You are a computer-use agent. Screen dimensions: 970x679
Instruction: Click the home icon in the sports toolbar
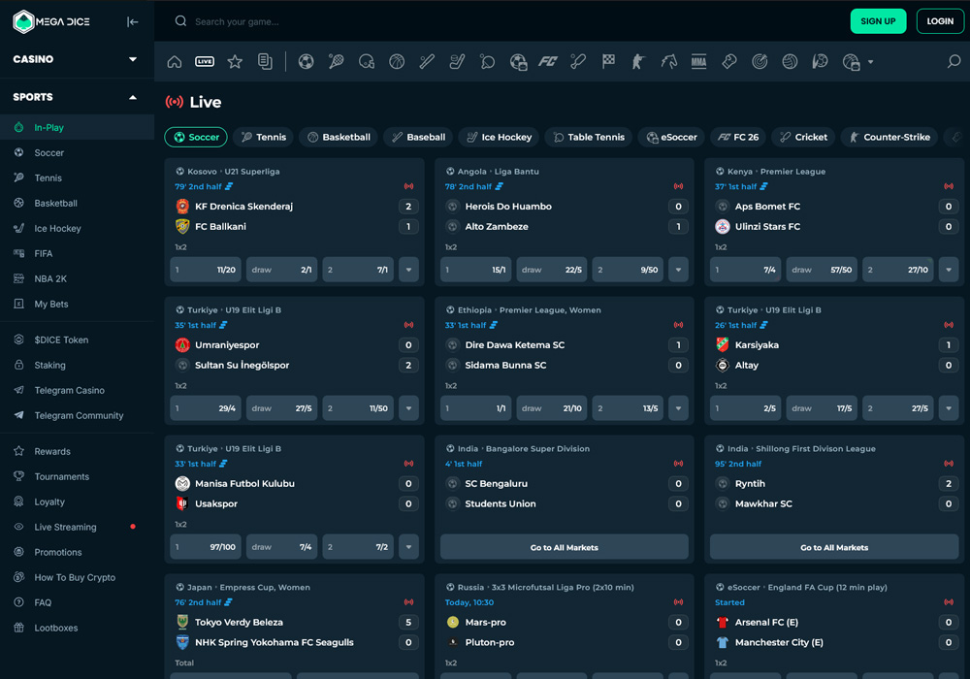174,60
